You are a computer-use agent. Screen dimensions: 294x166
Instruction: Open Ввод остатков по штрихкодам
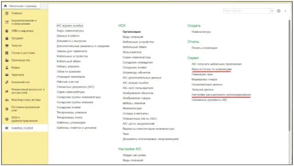[211, 69]
